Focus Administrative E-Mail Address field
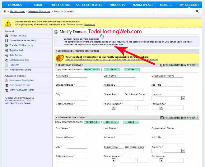Viewport: 205px width, 167px height. tap(71, 160)
